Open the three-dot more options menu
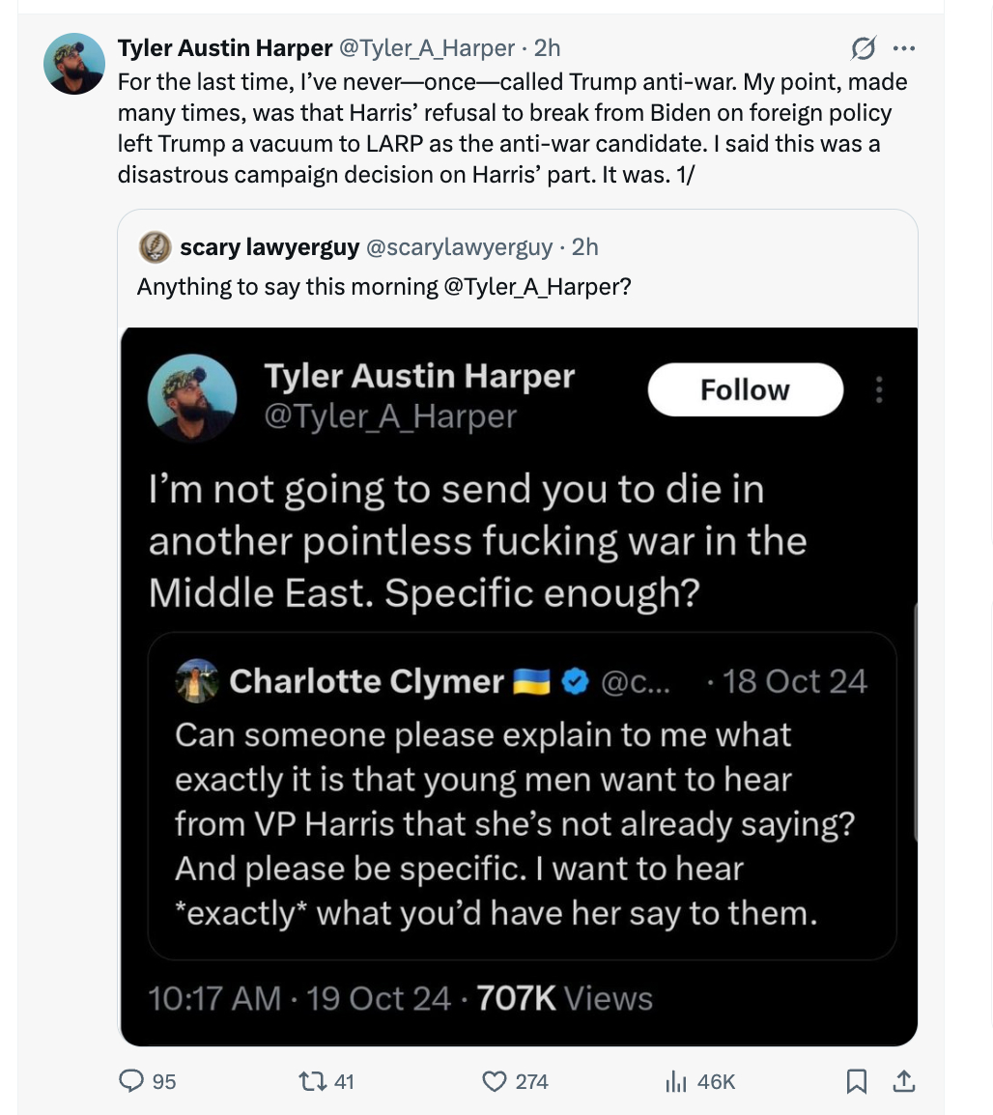993x1115 pixels. point(904,47)
